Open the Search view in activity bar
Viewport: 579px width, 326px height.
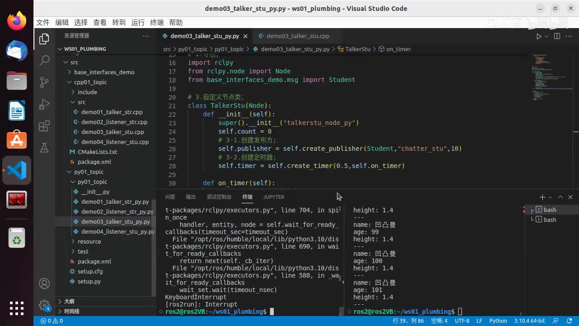[x=44, y=60]
